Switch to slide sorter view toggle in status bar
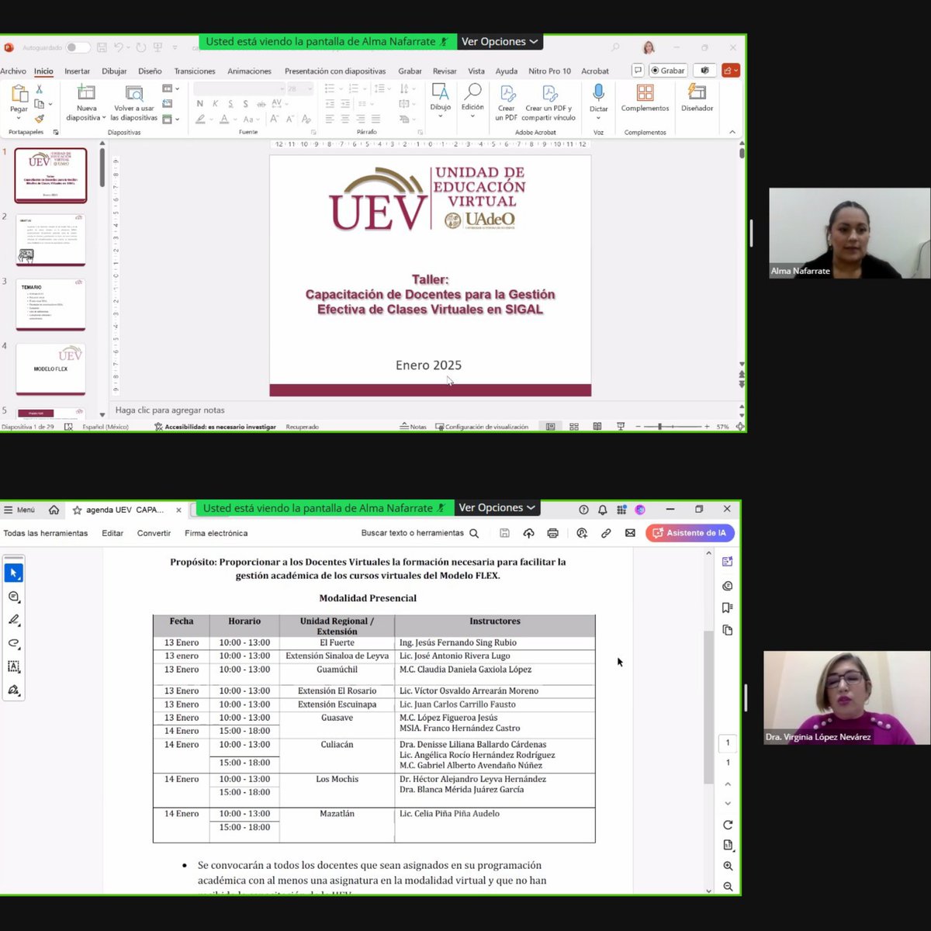 click(x=573, y=426)
